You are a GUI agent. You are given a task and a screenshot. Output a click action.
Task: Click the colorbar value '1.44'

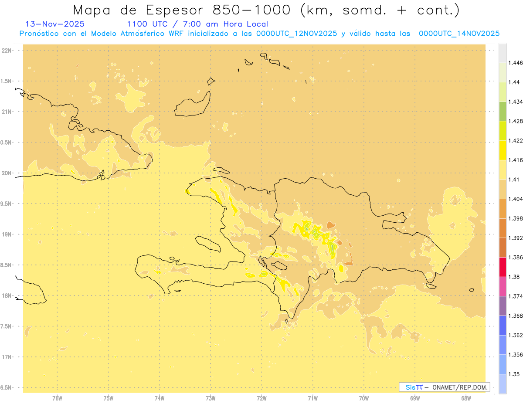pyautogui.click(x=514, y=82)
